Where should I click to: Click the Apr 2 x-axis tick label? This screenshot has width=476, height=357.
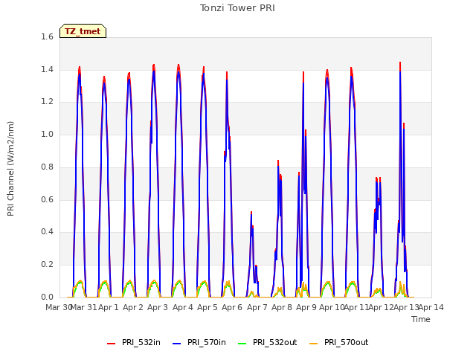point(133,307)
